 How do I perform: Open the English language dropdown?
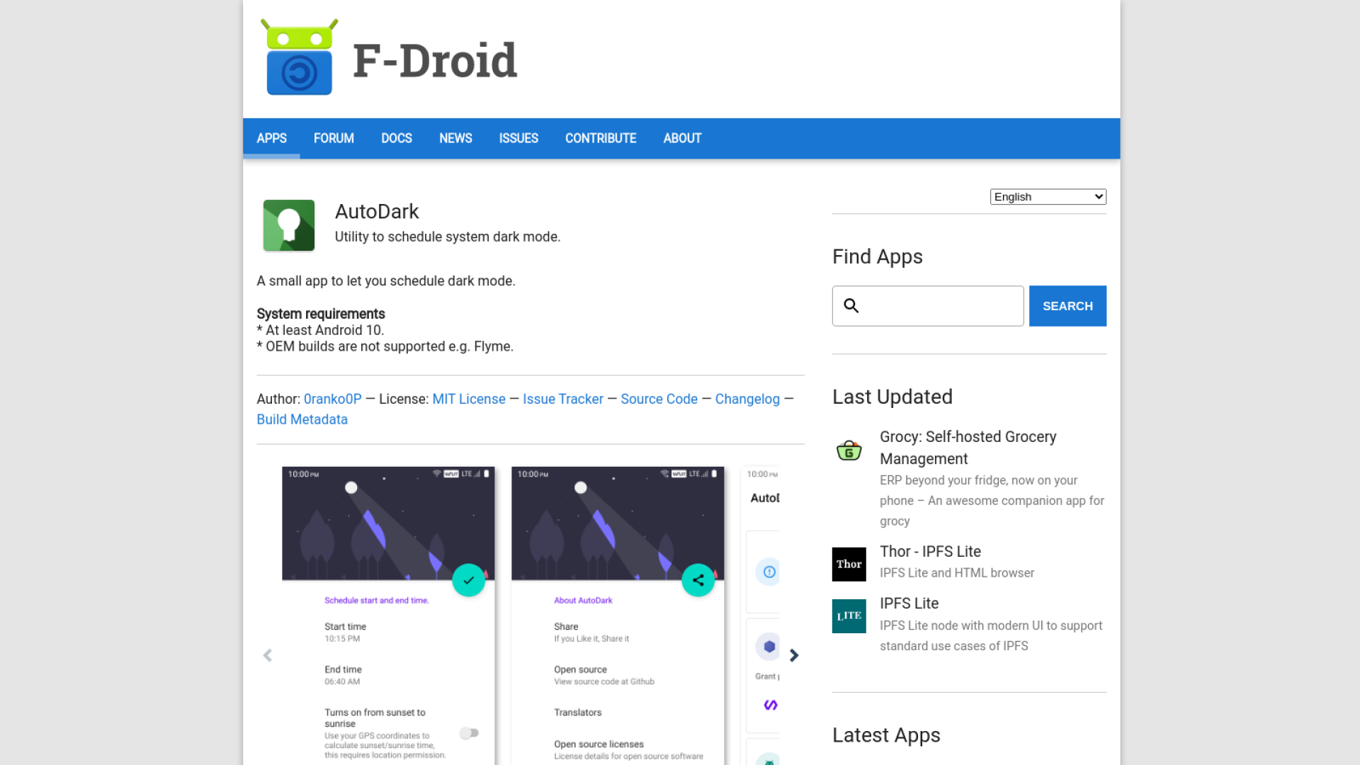1048,197
